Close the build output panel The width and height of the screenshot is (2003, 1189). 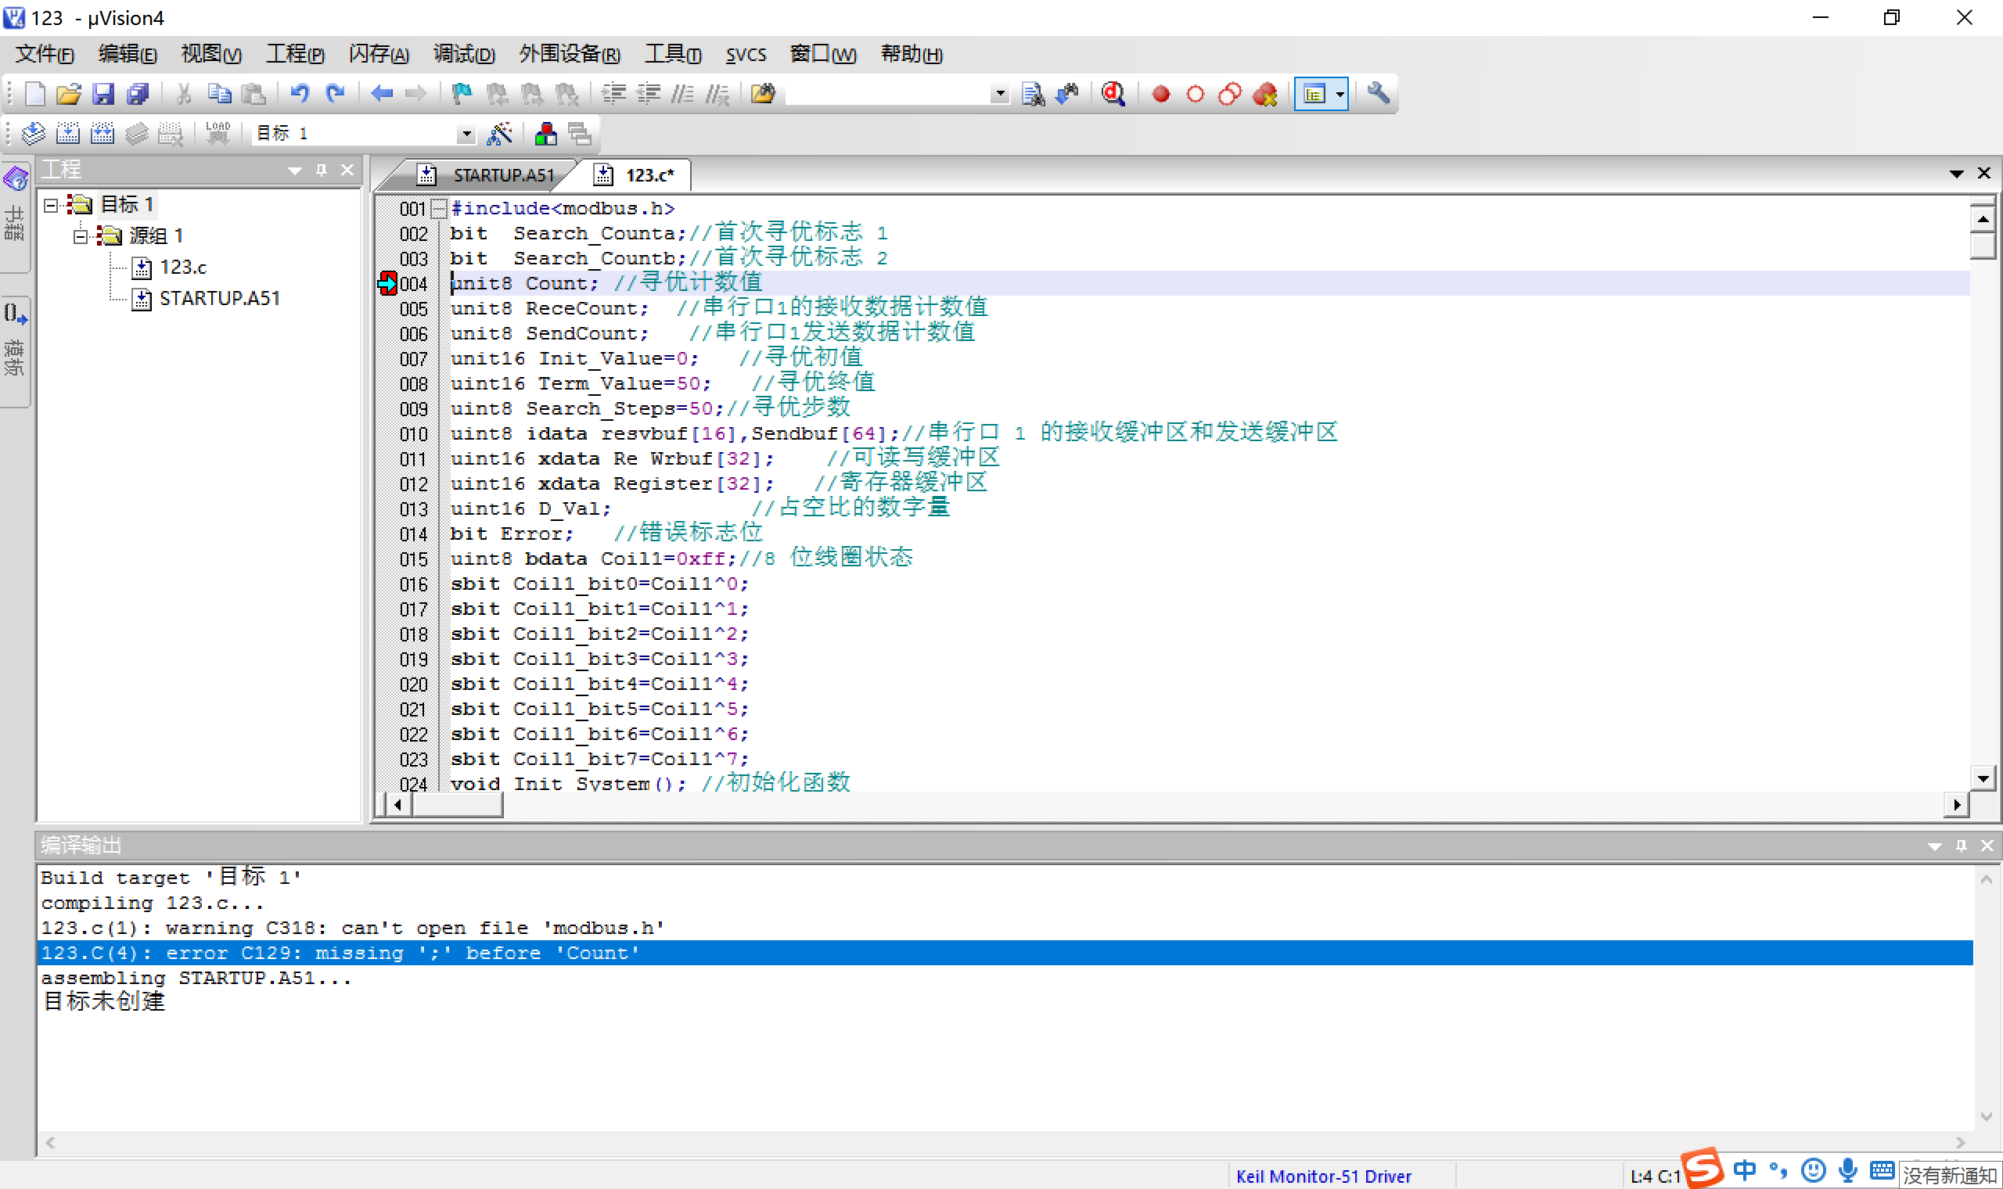click(1987, 846)
